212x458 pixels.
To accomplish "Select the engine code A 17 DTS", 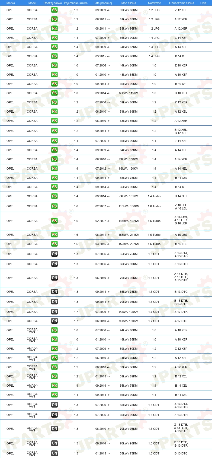I will click(181, 321).
